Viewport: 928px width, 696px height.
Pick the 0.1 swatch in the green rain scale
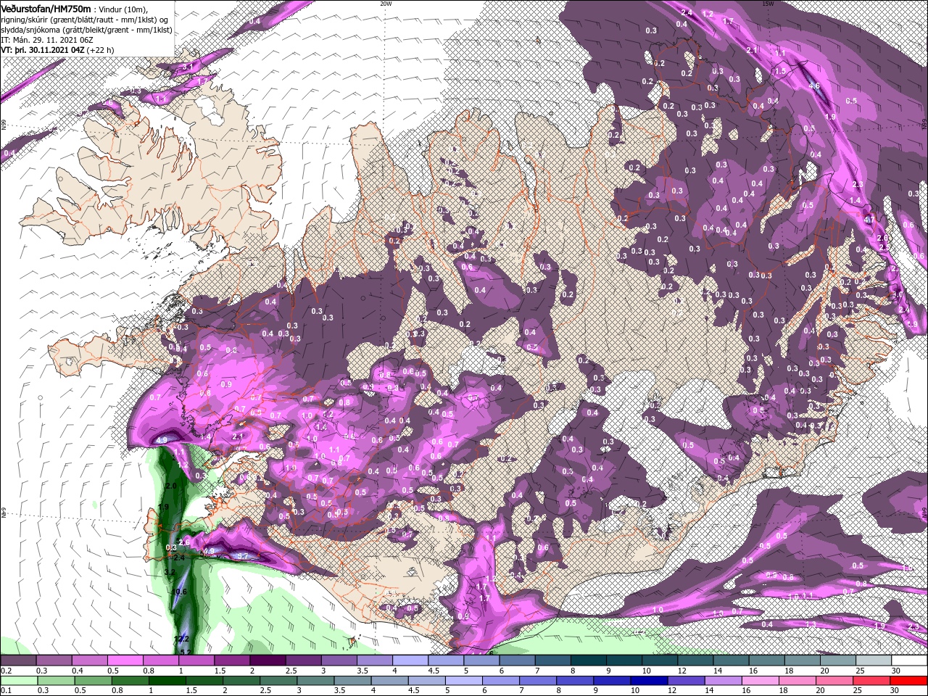(19, 681)
